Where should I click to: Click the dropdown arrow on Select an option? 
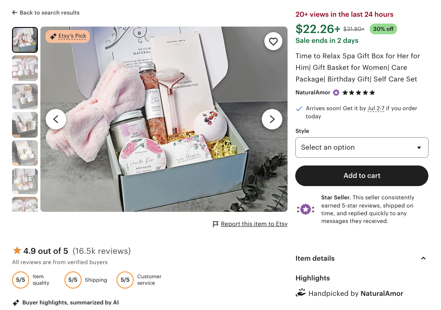coord(418,147)
